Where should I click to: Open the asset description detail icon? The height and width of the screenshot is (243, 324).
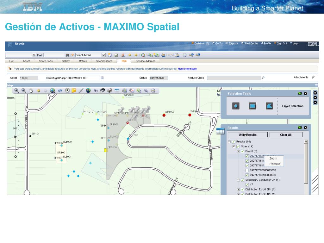point(102,78)
